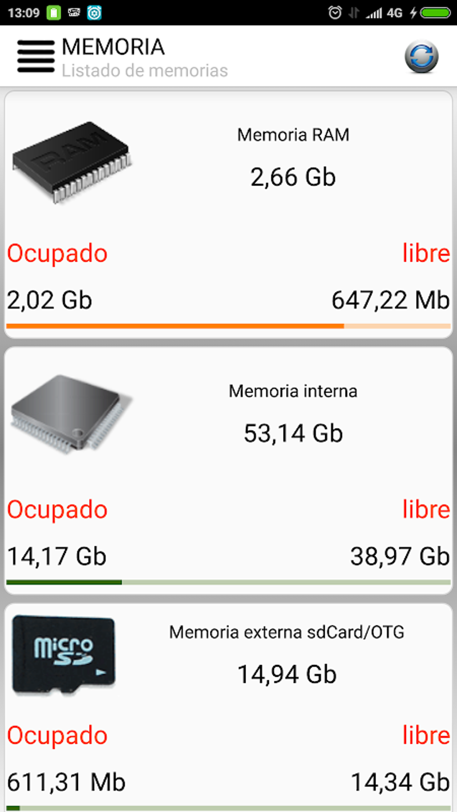Tap internal memory total 53,14 Gb
Image resolution: width=457 pixels, height=812 pixels.
(x=293, y=433)
